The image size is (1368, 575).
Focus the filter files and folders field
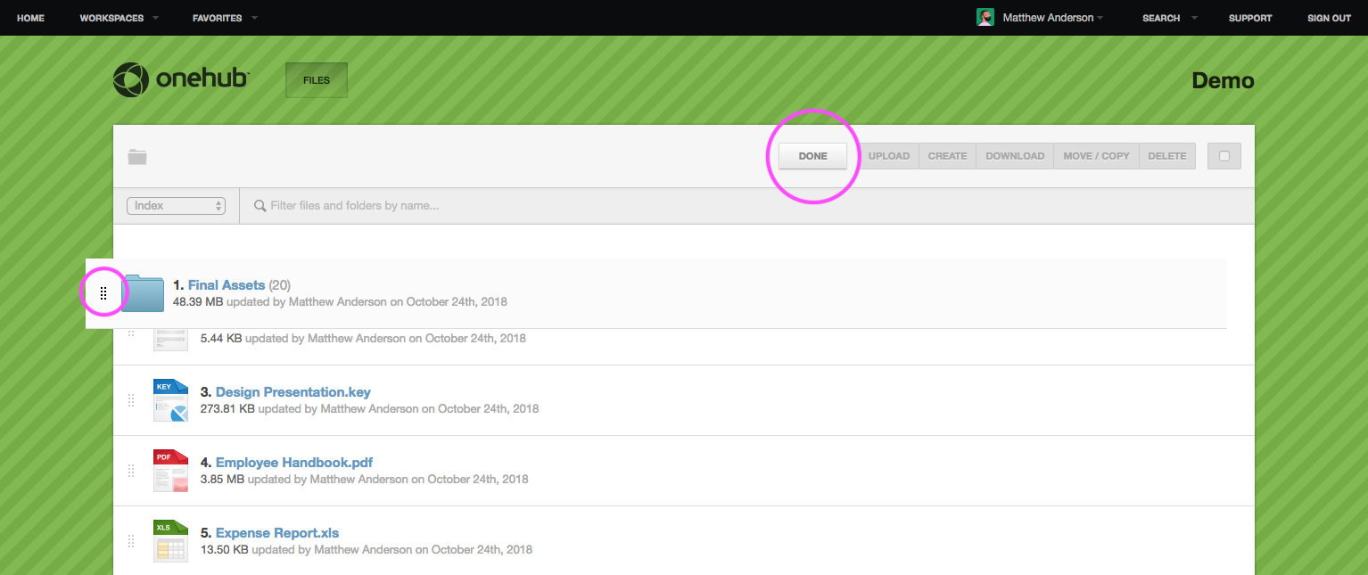(x=749, y=206)
